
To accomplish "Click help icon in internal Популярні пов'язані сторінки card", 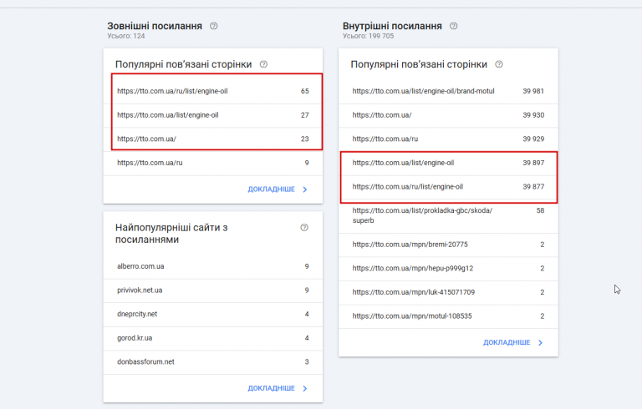I will (499, 64).
